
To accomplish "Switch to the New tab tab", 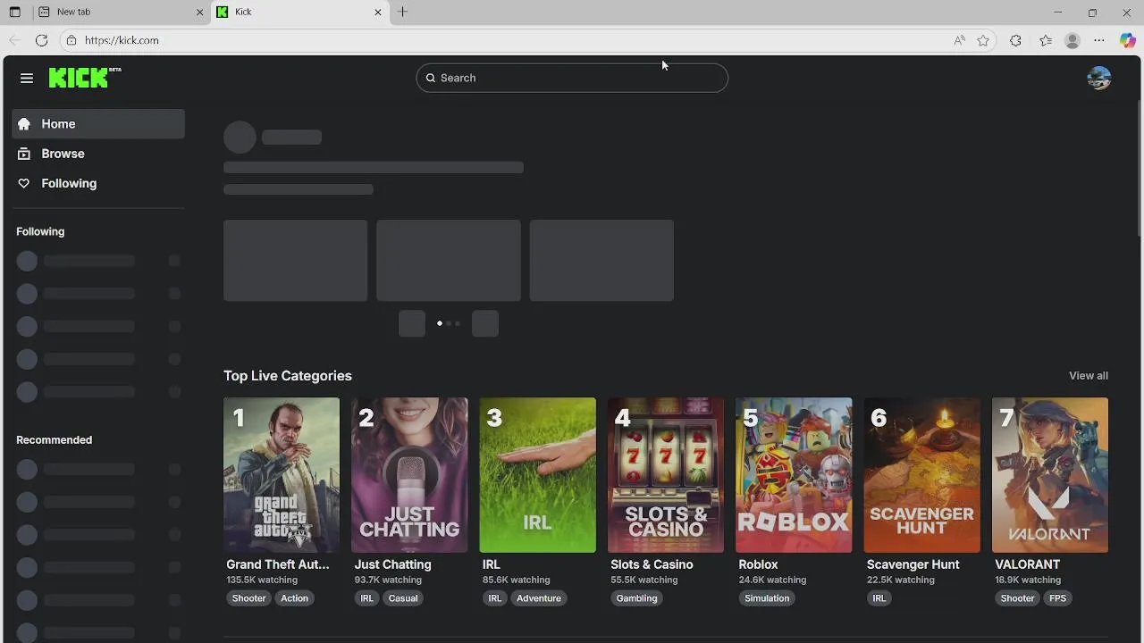I will [x=121, y=13].
